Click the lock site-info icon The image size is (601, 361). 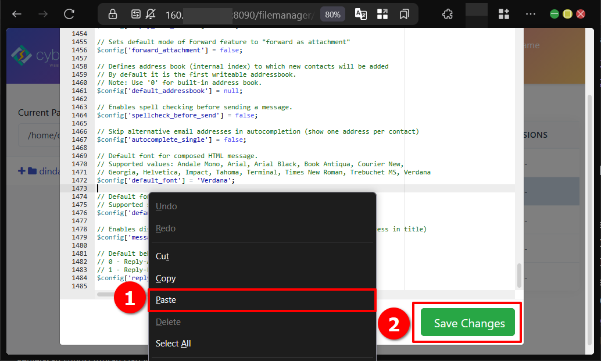pos(113,14)
